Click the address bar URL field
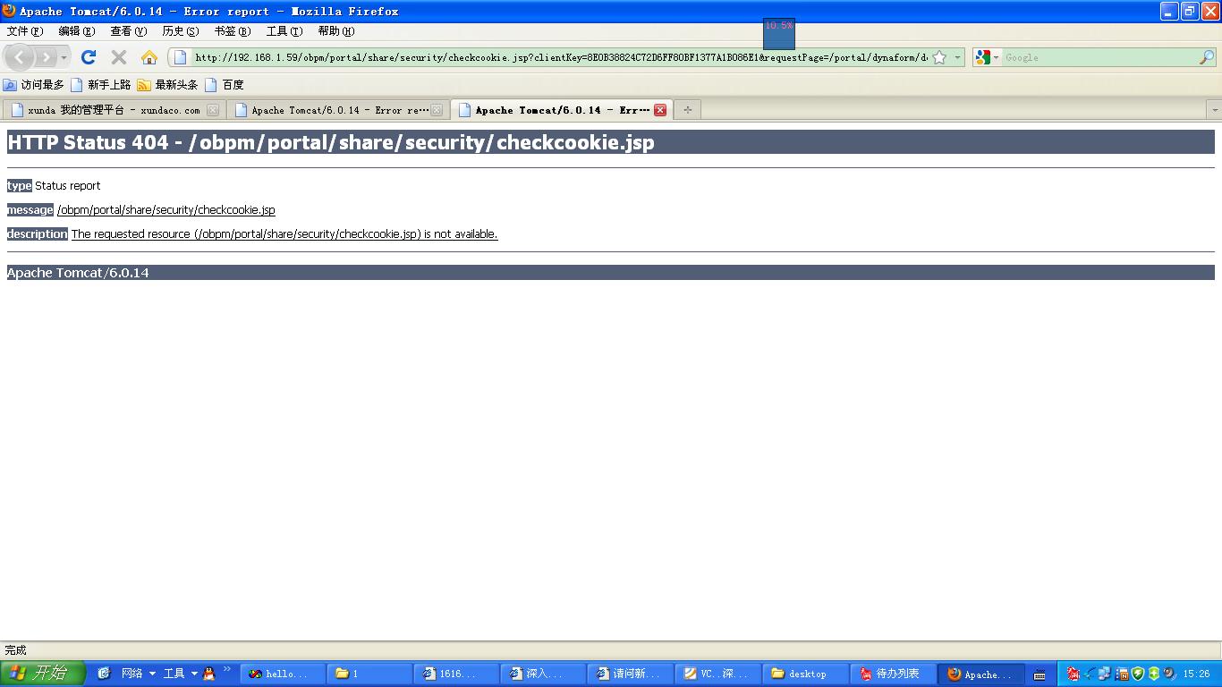1222x687 pixels. [560, 57]
